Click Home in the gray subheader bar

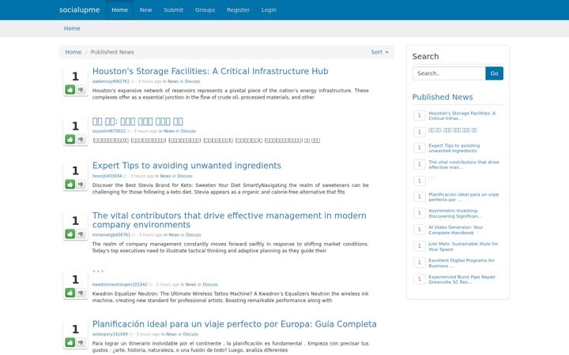[72, 28]
